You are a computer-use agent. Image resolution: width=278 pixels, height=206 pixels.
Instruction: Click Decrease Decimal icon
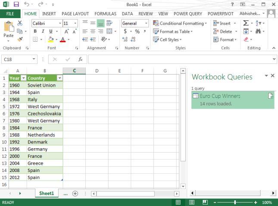tap(133, 39)
